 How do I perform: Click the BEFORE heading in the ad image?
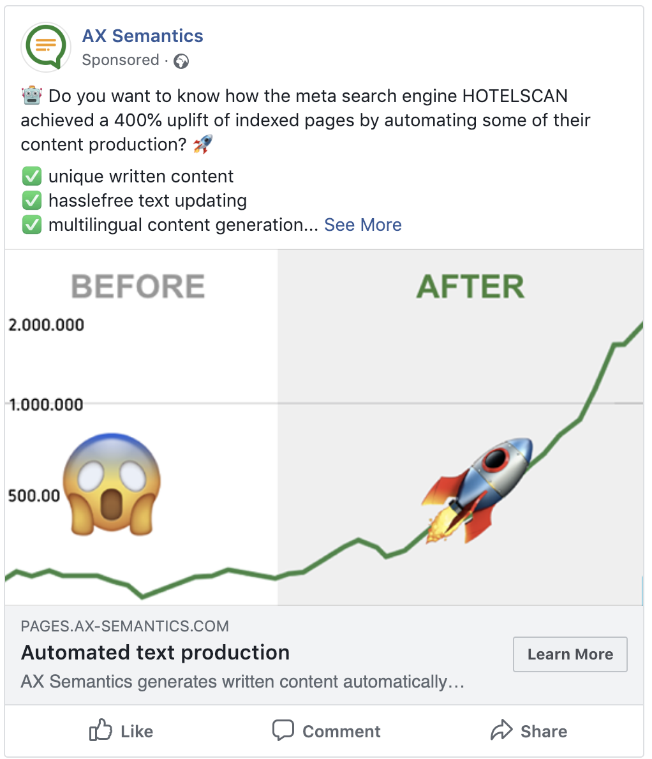[x=138, y=286]
